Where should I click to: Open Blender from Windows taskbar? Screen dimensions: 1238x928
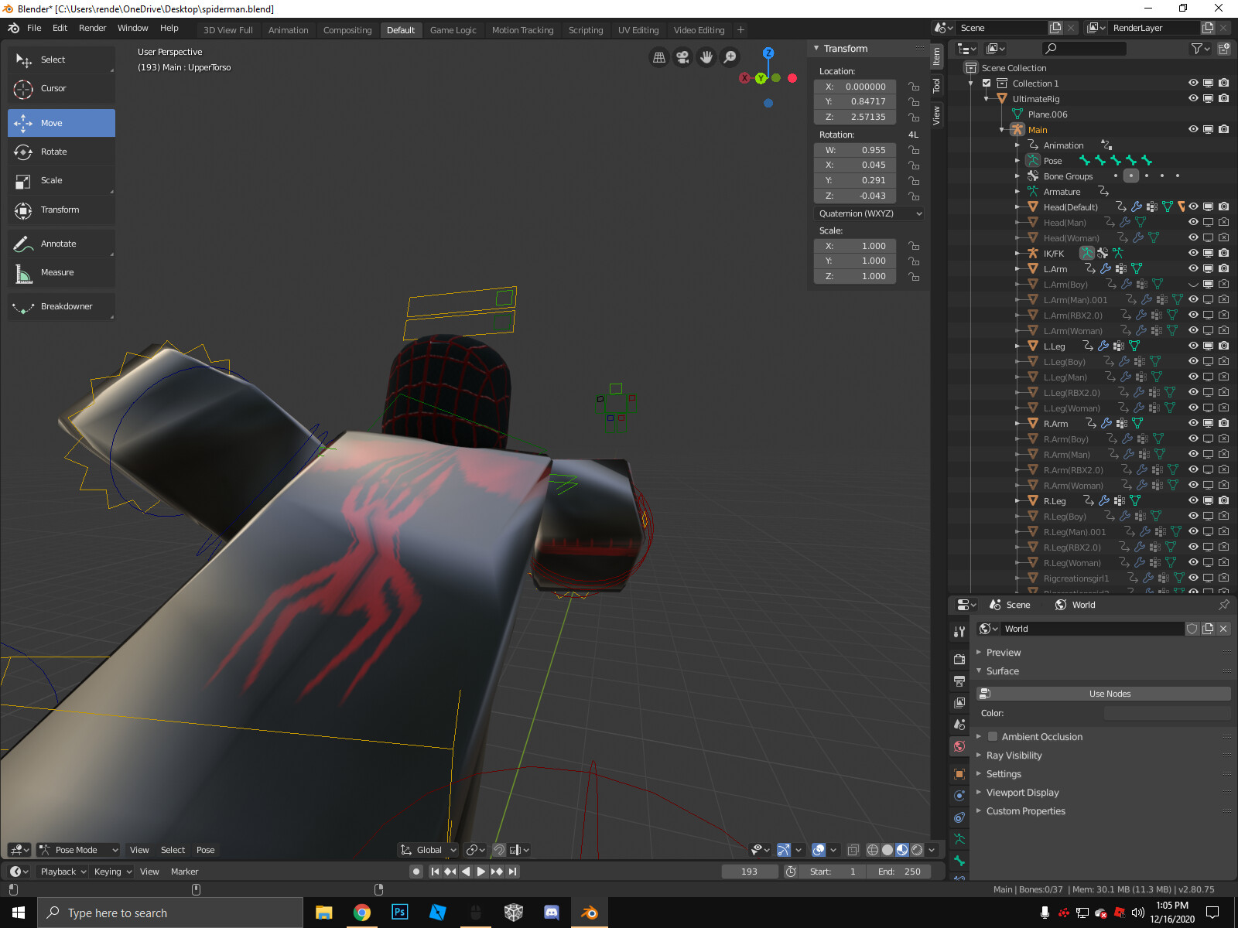coord(589,913)
